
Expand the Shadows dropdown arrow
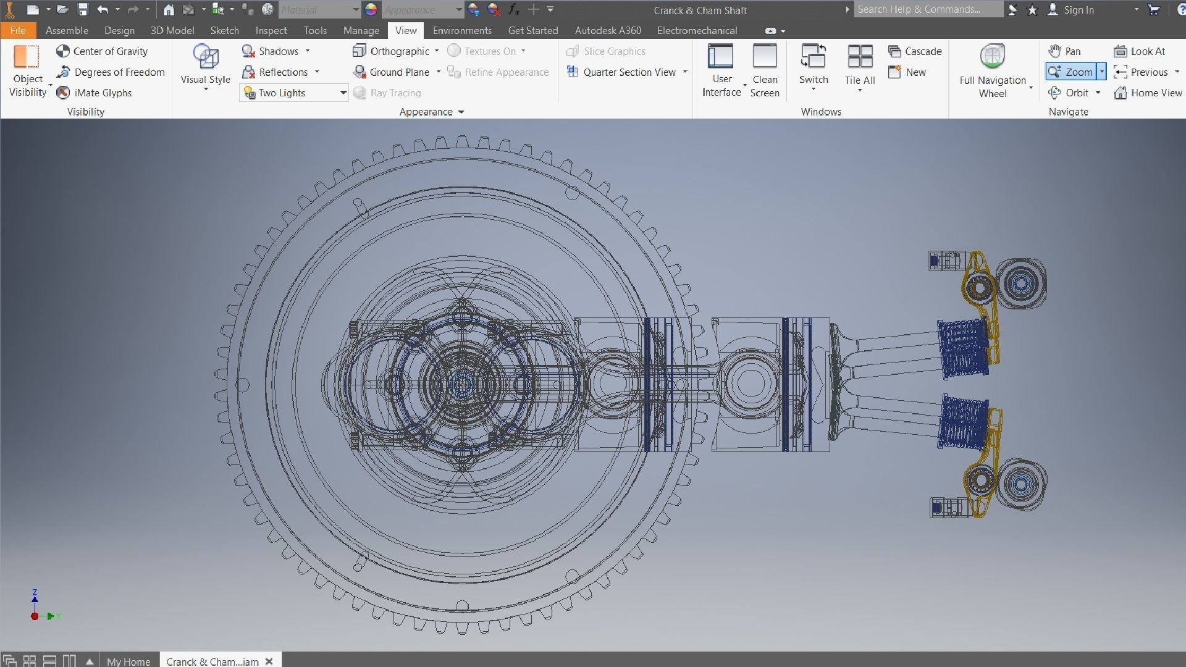coord(308,51)
